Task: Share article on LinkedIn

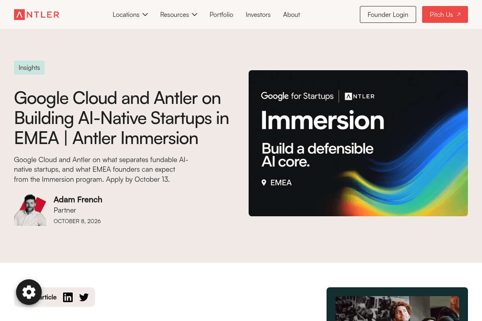Action: (x=68, y=297)
